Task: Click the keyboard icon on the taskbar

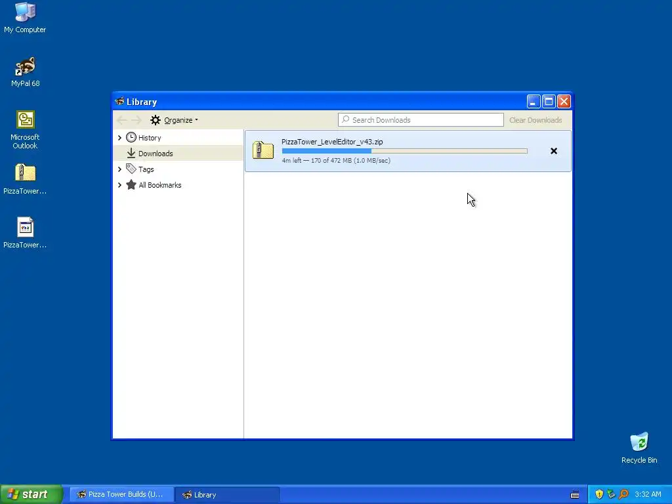Action: 575,495
